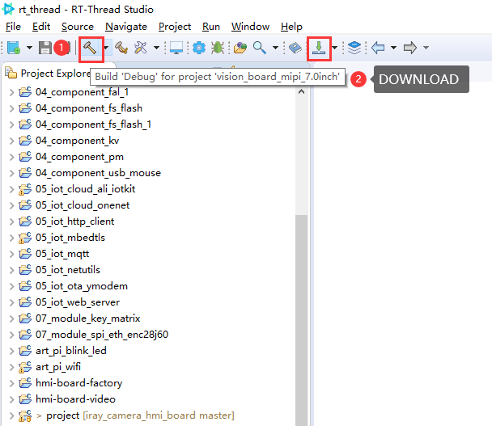Click the Save floppy disk icon
Viewport: 492px width, 426px height.
tap(45, 48)
